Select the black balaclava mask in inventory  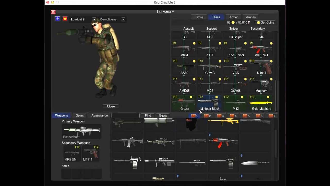pyautogui.click(x=191, y=125)
